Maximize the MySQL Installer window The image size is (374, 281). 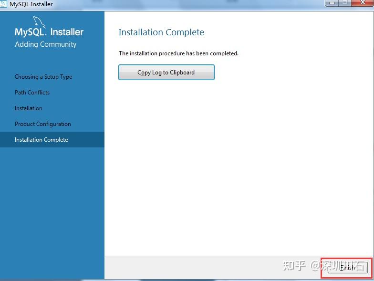coord(345,3)
